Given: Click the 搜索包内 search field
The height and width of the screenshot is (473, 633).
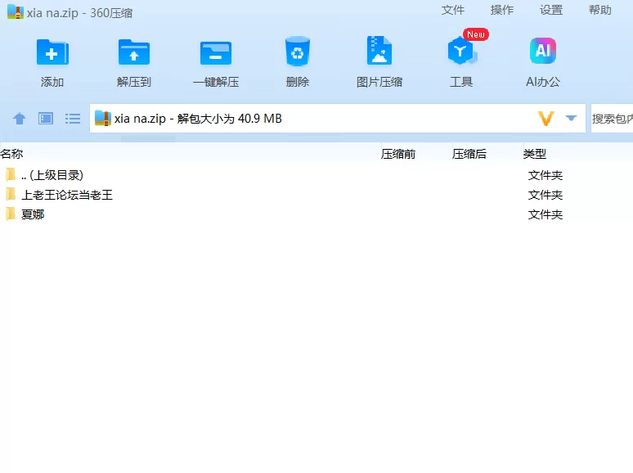Looking at the screenshot, I should (x=612, y=119).
